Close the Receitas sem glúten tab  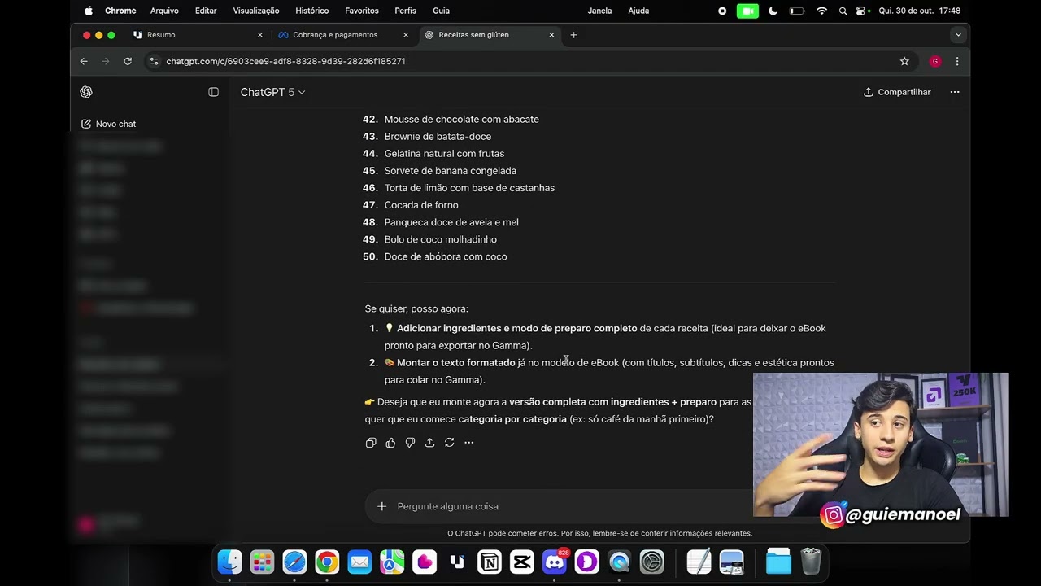pos(551,35)
